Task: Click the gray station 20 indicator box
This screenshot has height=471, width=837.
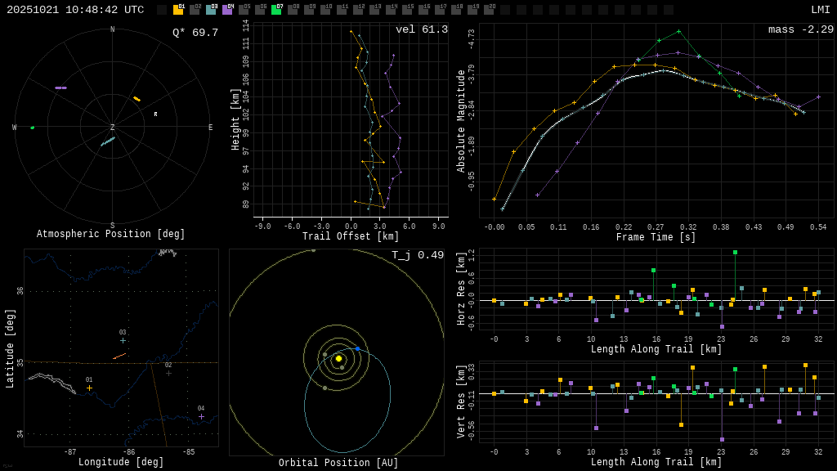Action: 489,10
